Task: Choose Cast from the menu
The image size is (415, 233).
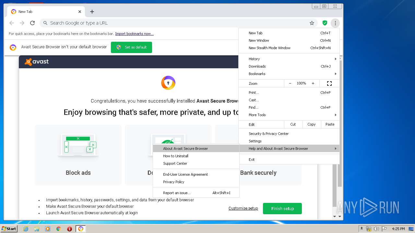Action: pos(289,100)
